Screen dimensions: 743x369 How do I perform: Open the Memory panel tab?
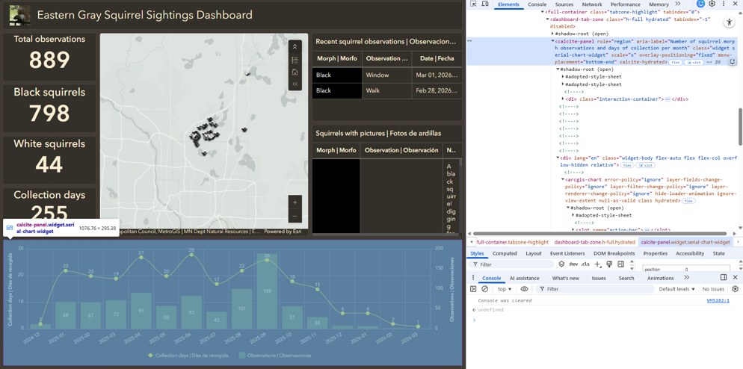[659, 4]
